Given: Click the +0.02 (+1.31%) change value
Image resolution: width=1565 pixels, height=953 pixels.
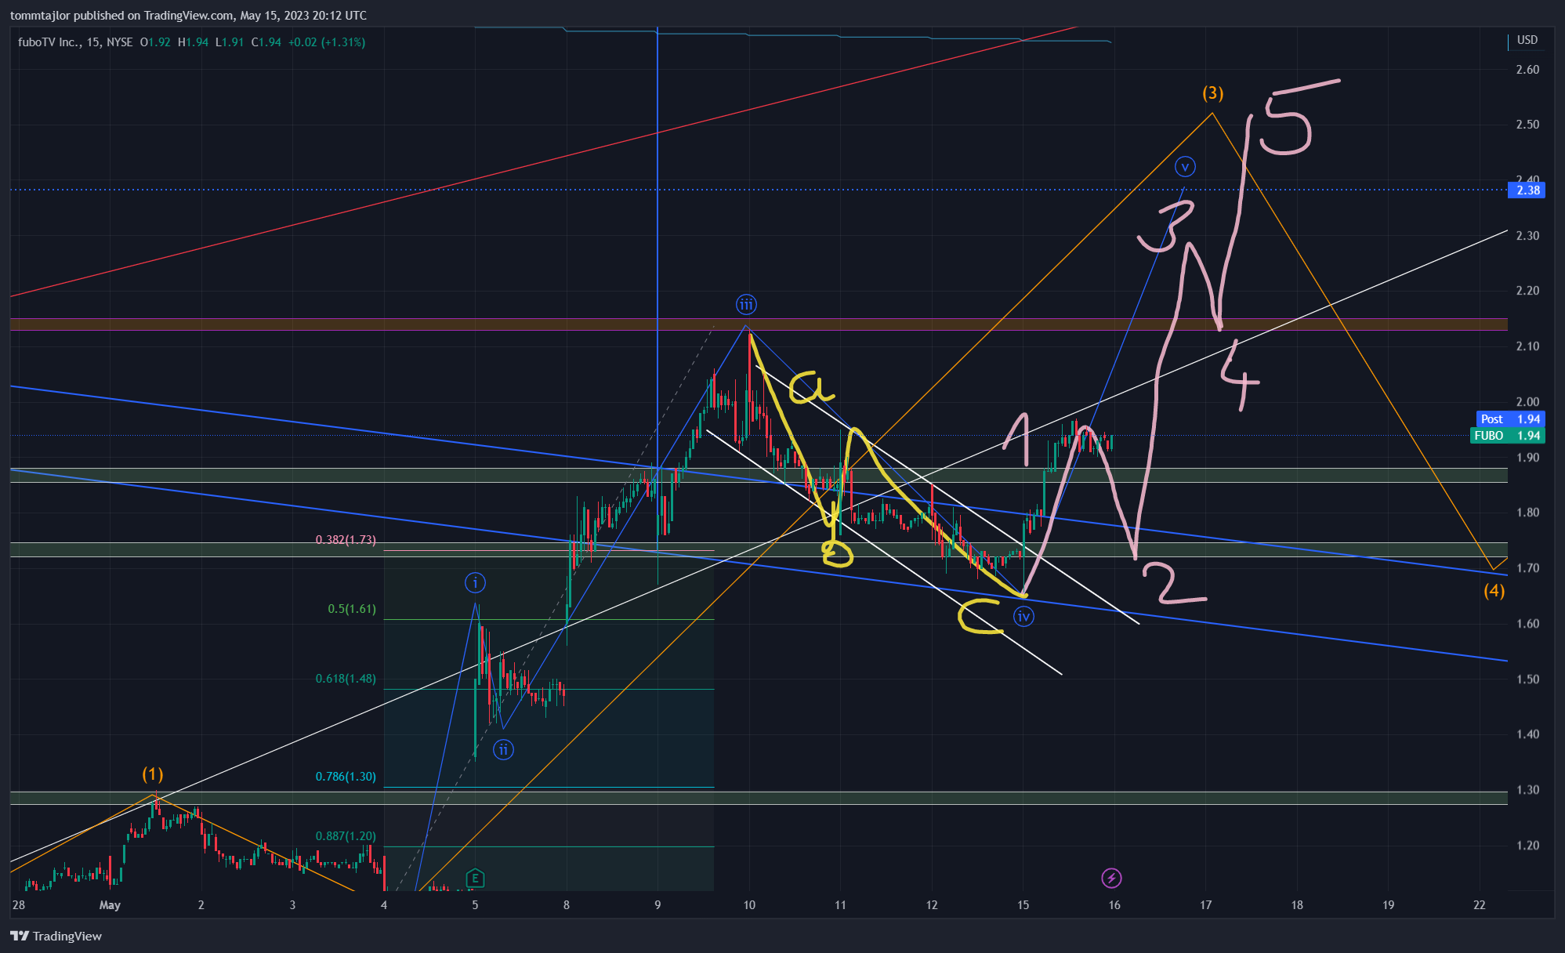Looking at the screenshot, I should pyautogui.click(x=327, y=42).
